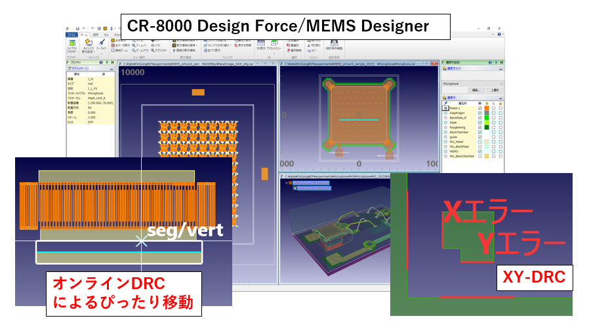Image resolution: width=589 pixels, height=331 pixels.
Task: Click Show All Data (全データ表示)
Action: [120, 45]
